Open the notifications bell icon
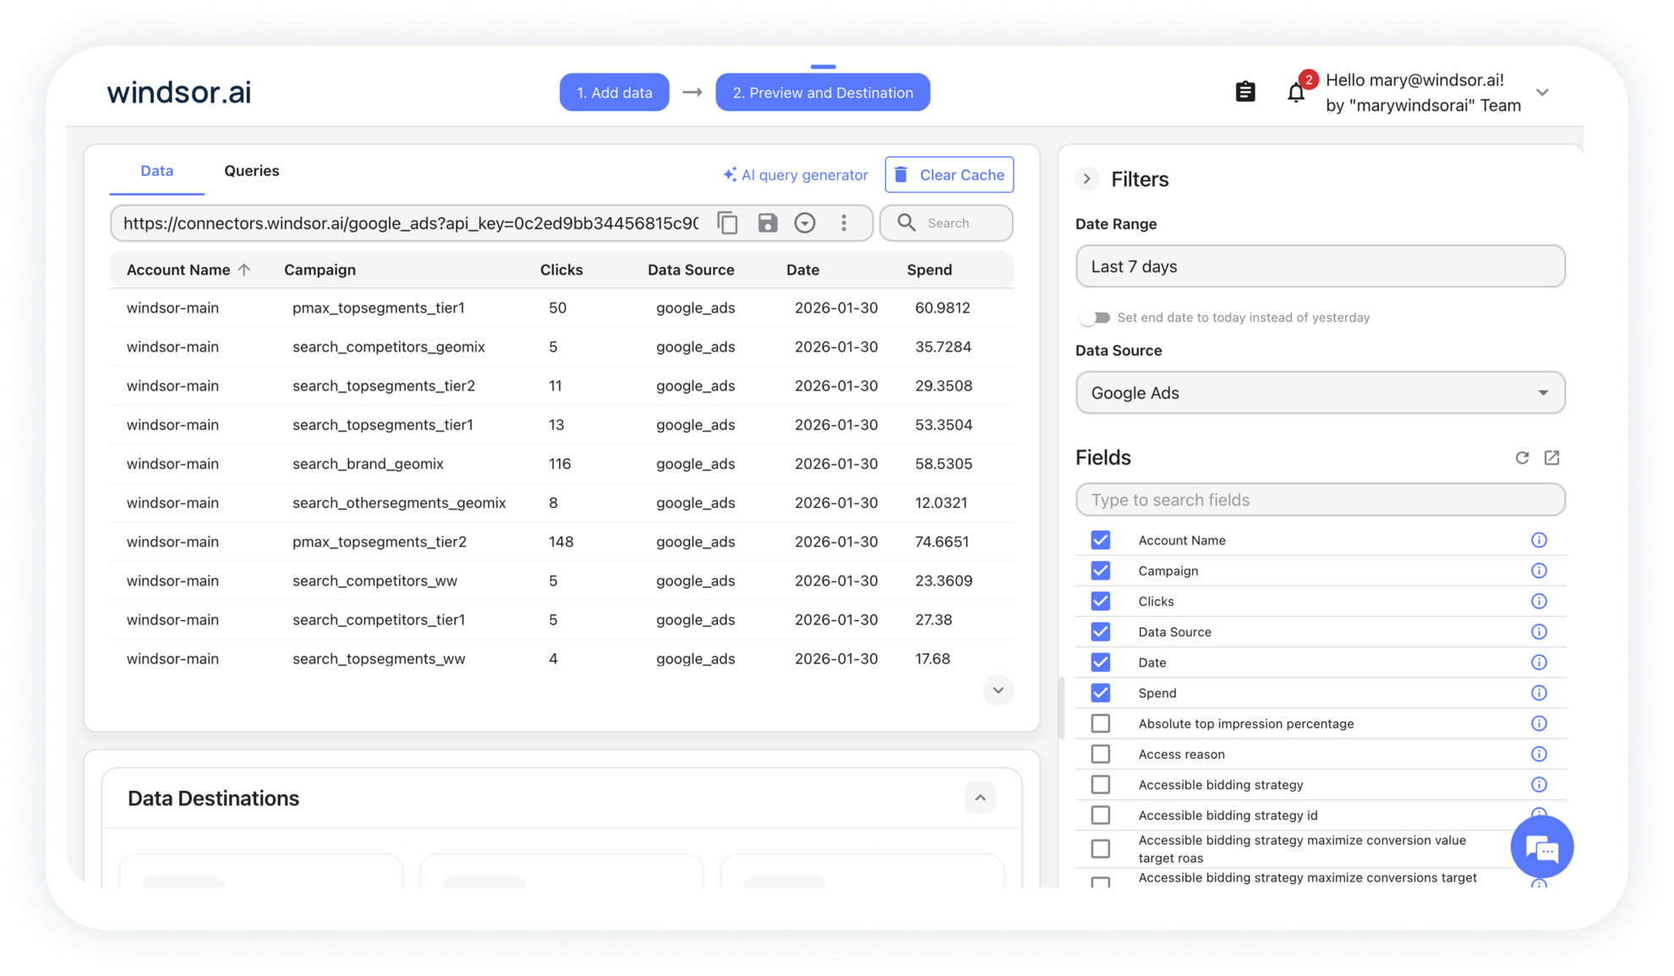Viewport: 1674px width, 976px height. coord(1295,93)
